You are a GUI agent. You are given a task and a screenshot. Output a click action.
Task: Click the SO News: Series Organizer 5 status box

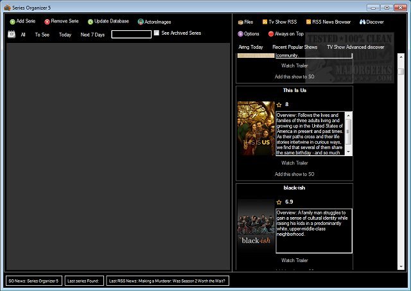[x=34, y=281]
